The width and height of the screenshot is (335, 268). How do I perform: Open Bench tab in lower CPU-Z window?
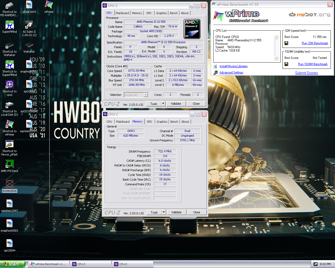point(174,122)
